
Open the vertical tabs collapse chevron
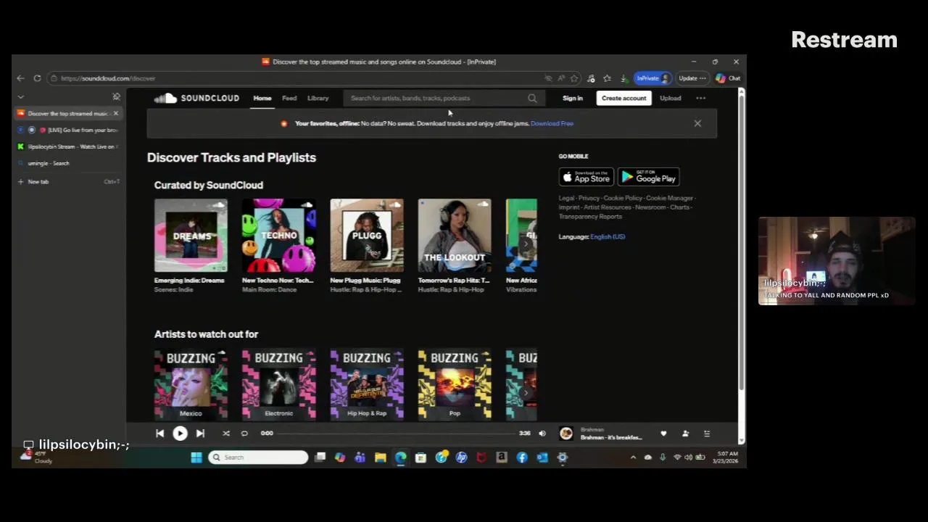click(x=20, y=96)
